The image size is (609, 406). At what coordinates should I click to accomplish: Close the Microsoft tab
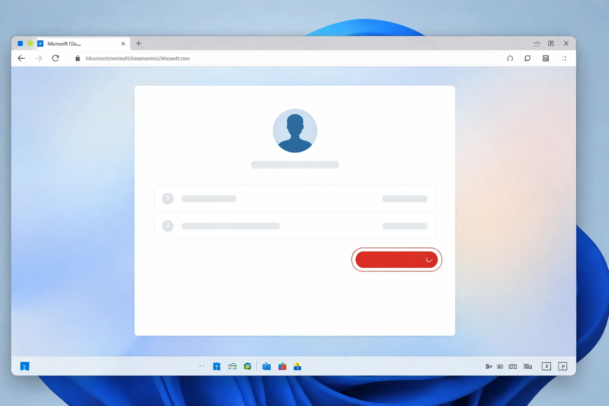click(x=123, y=44)
